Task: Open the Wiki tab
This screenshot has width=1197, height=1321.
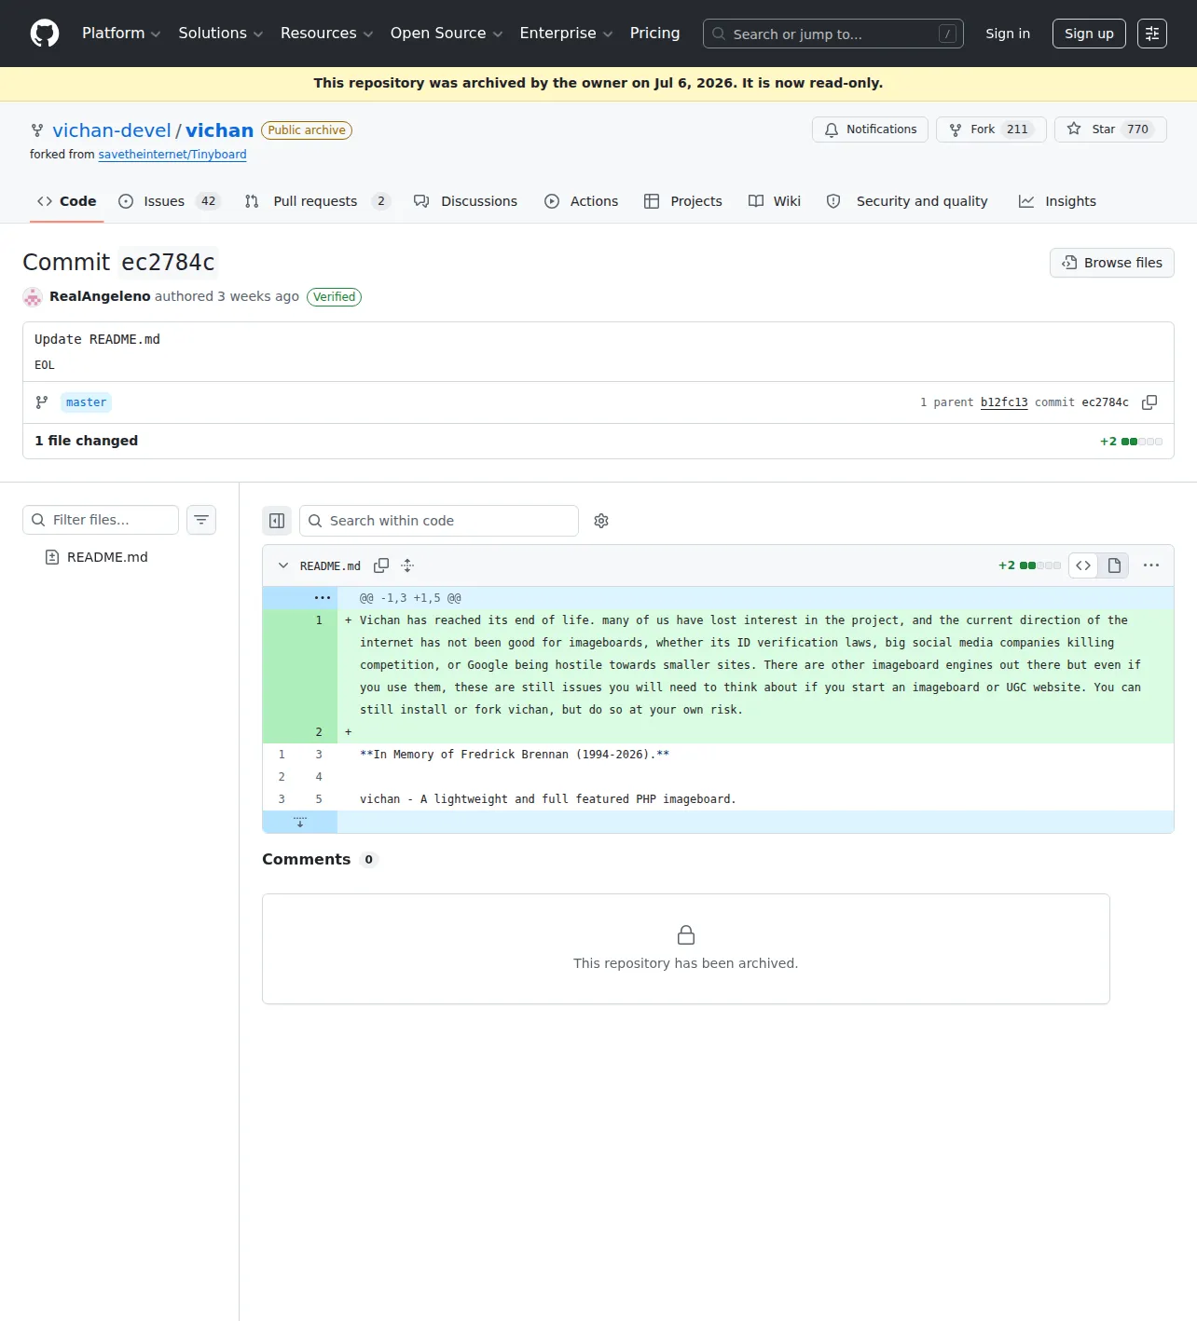Action: [x=775, y=201]
